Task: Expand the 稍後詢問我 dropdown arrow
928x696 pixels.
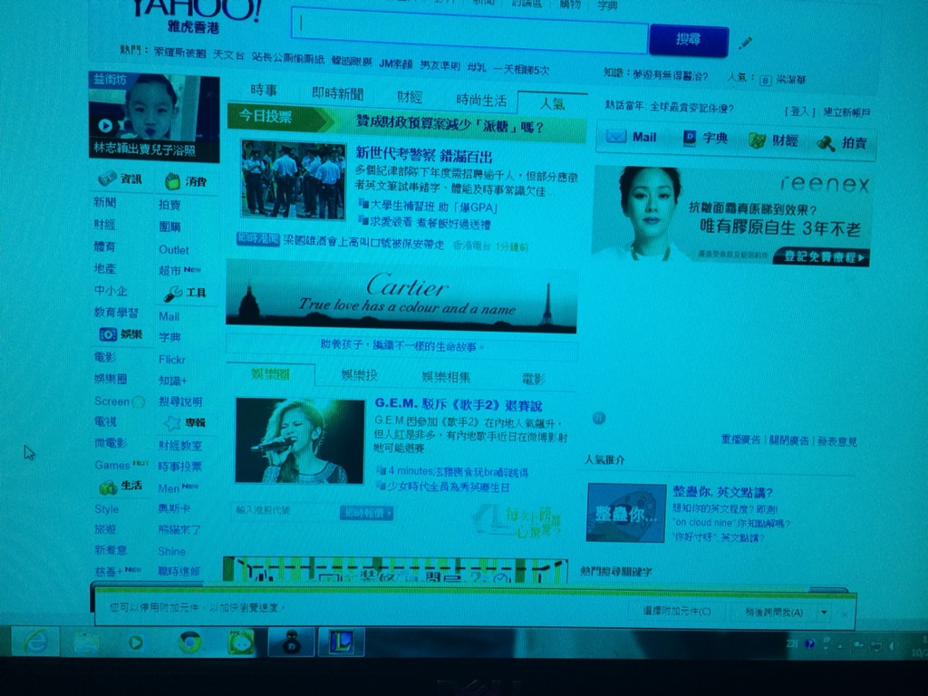Action: pos(824,613)
